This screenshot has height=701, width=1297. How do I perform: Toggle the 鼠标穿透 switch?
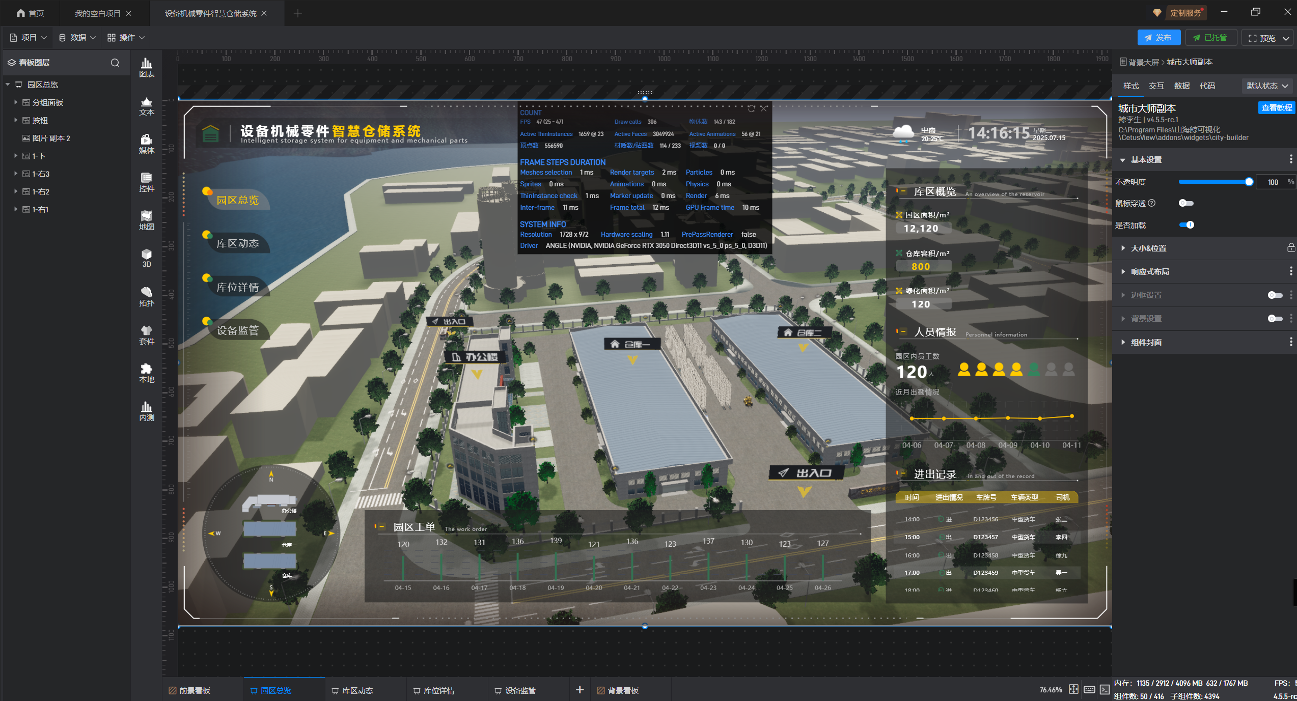tap(1186, 203)
